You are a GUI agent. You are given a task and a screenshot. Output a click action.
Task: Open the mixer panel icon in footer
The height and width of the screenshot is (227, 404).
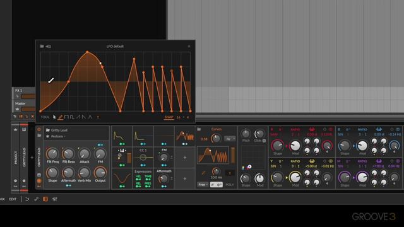tap(55, 199)
